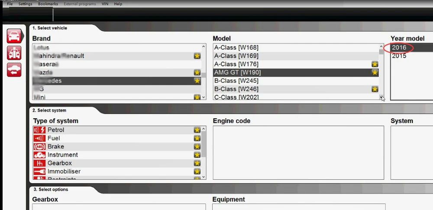Select AMG GT [W190] model
Screen dimensions: 433x210
(296, 73)
